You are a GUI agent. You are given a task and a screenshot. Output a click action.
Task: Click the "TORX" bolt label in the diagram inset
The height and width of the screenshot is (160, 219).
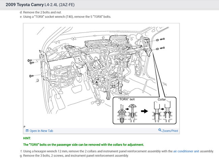127,99
